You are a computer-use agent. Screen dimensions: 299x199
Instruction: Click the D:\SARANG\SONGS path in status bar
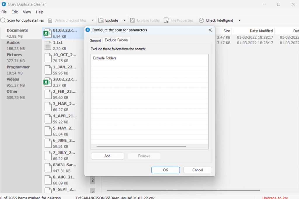click(115, 198)
